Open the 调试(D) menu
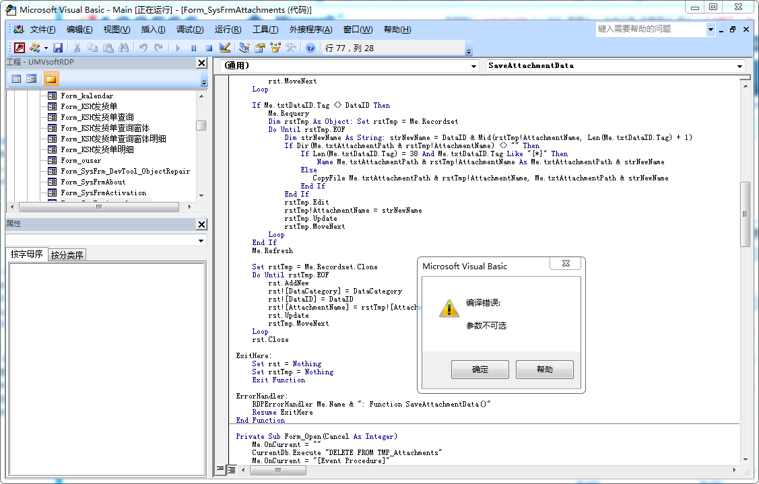The image size is (759, 484). click(x=189, y=30)
